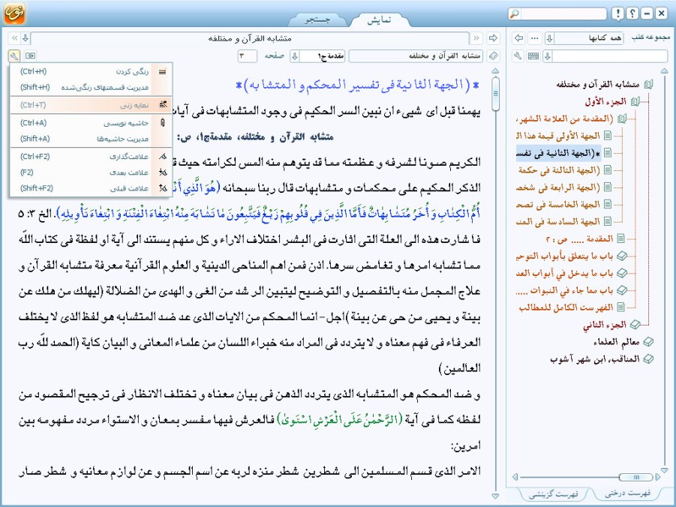Open the همه کتابها collection dropdown arrow
Screen dimensions: 676x507
(x=550, y=38)
